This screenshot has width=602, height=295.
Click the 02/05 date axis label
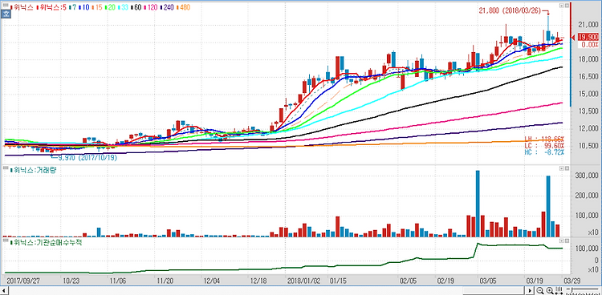pyautogui.click(x=408, y=280)
